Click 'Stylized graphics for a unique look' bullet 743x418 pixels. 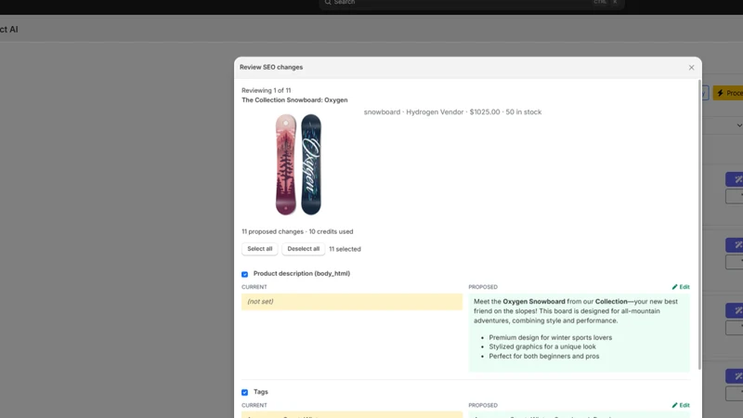pyautogui.click(x=542, y=346)
